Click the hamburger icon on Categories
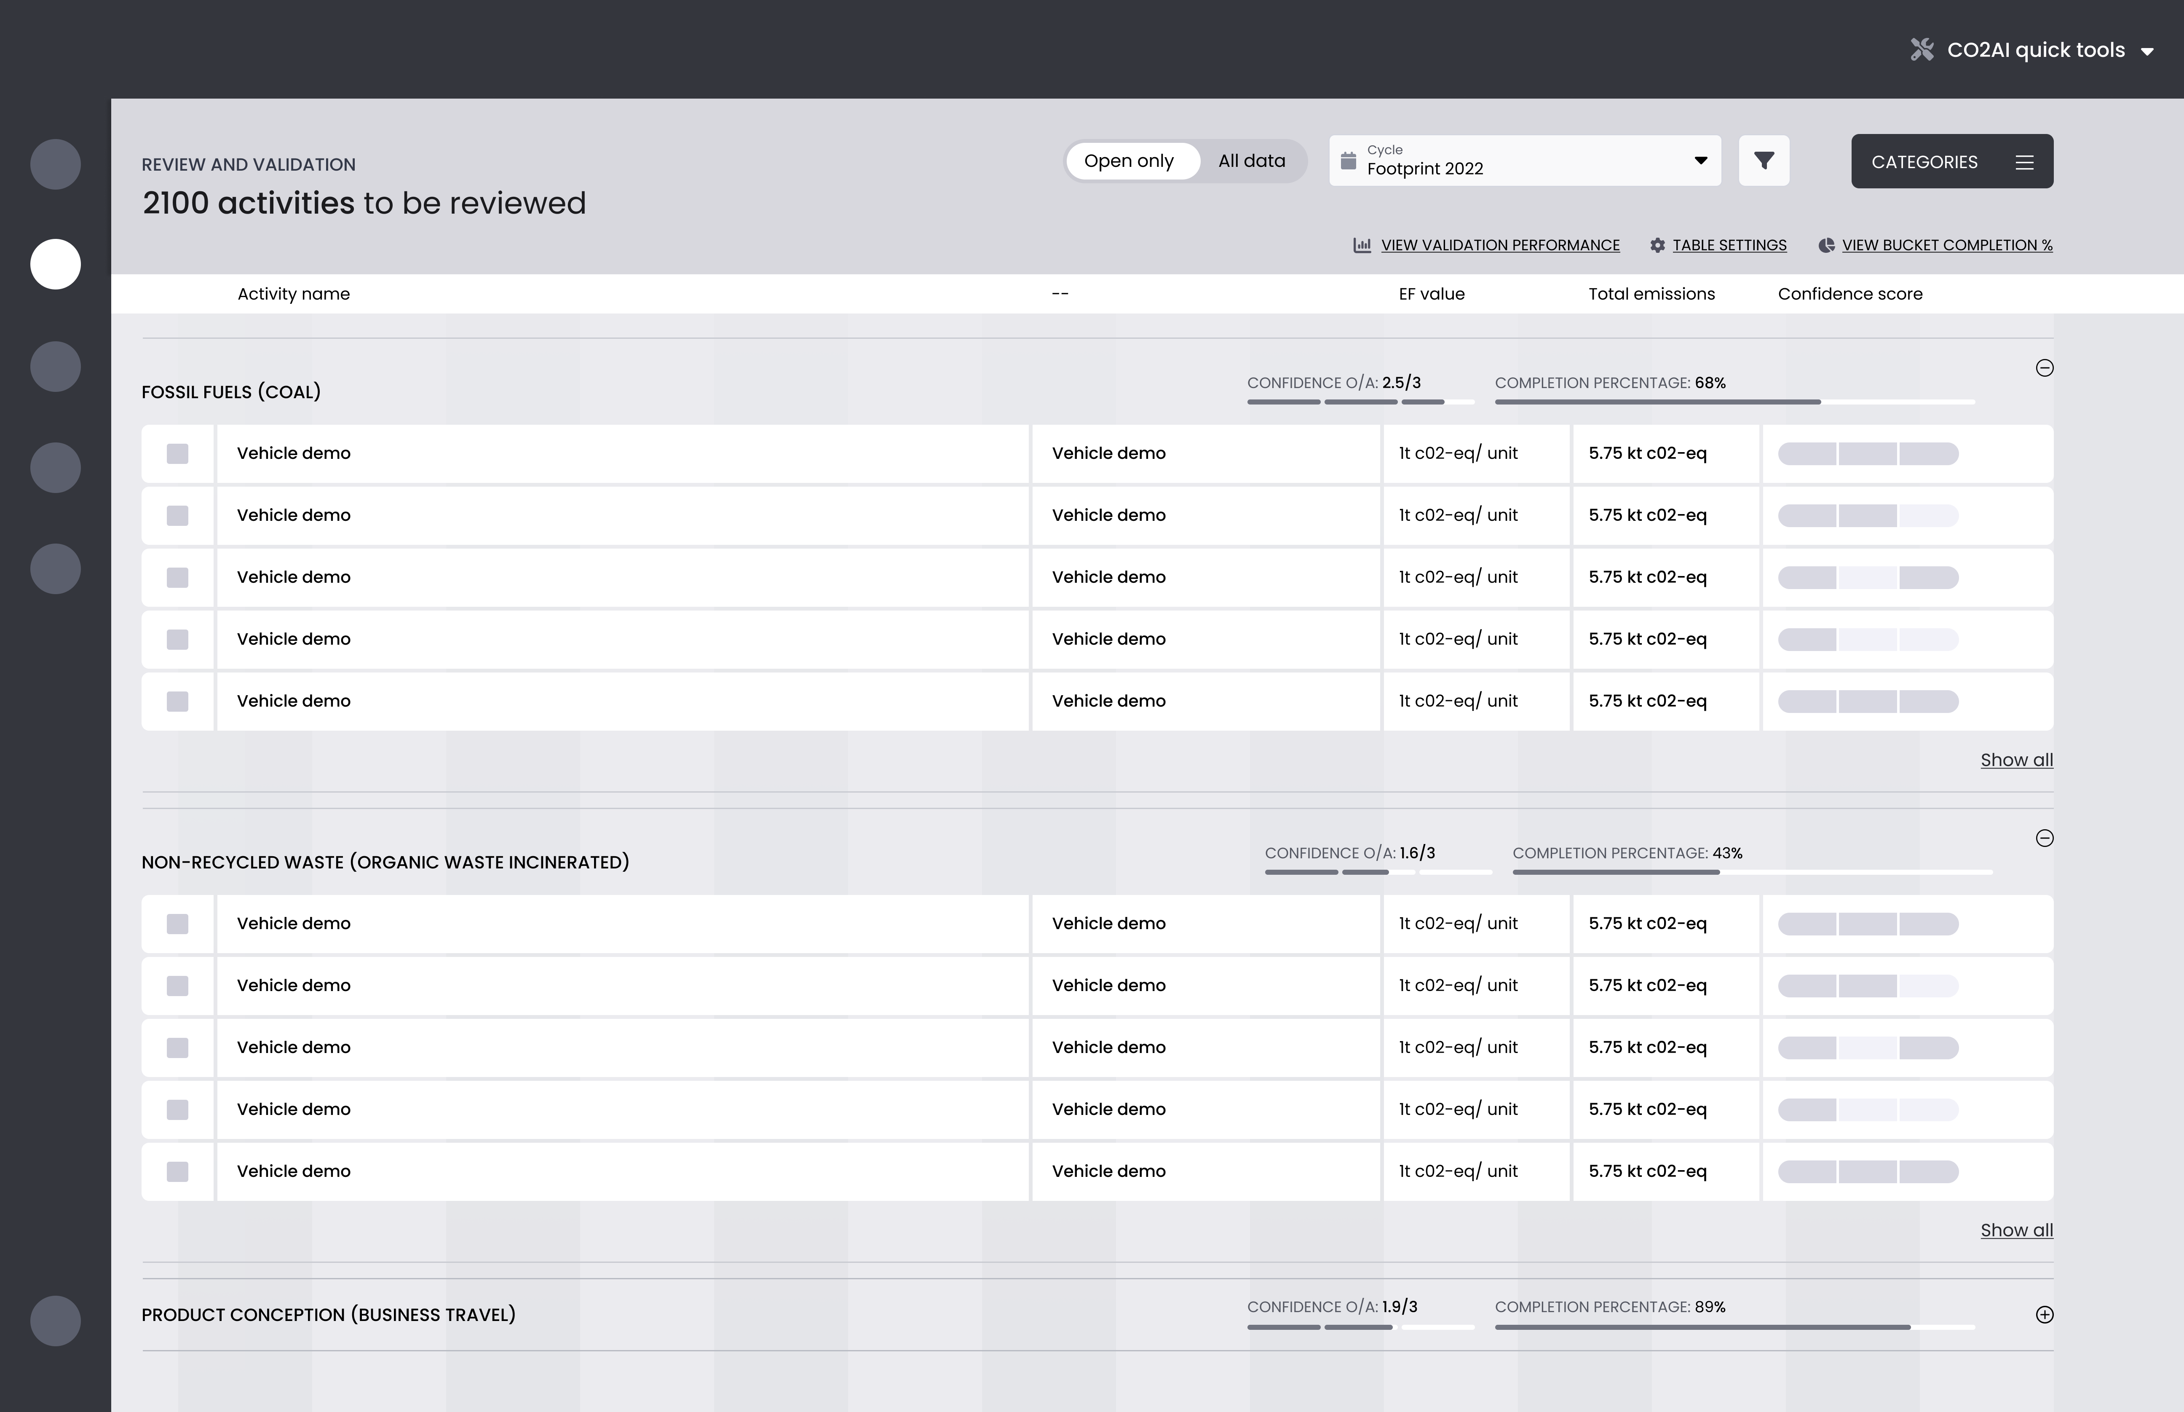2184x1412 pixels. point(2024,162)
